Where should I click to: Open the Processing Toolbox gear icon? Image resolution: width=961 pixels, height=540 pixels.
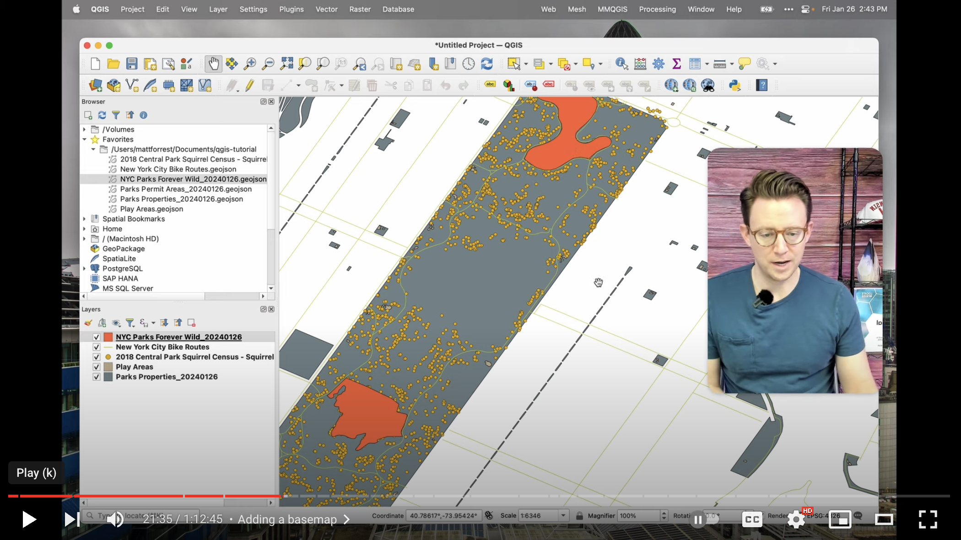659,64
